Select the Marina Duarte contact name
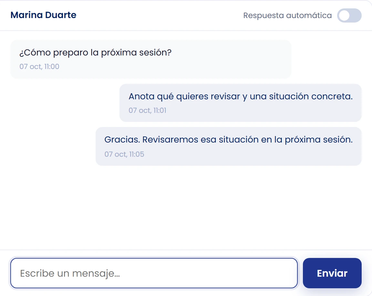The image size is (372, 296). 43,15
